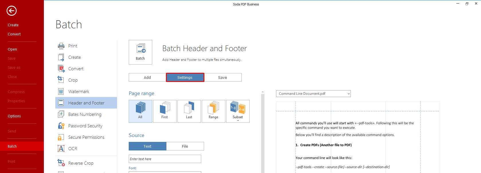Open Options in the red sidebar
This screenshot has width=481, height=173.
point(14,116)
